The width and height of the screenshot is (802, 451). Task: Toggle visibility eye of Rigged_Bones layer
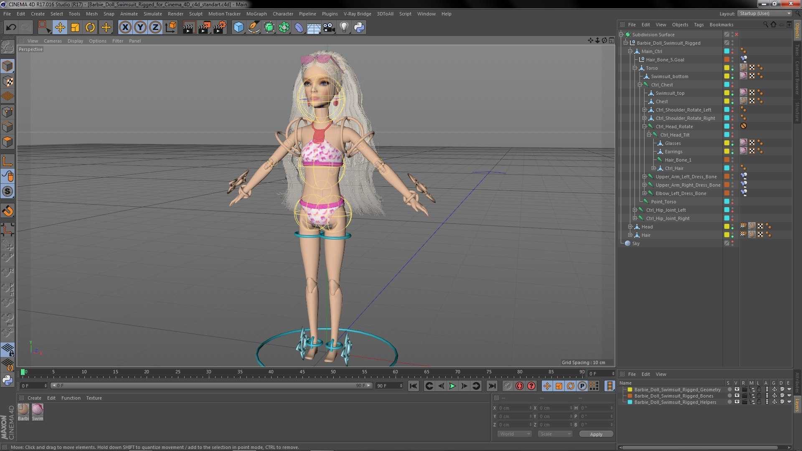[737, 396]
